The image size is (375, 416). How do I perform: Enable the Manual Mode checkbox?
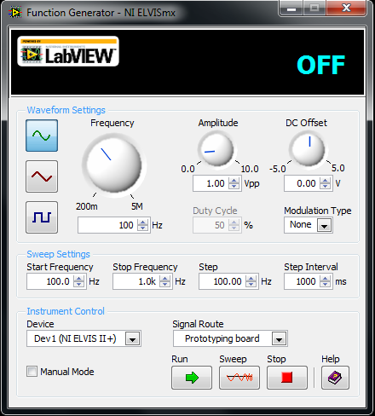[32, 372]
